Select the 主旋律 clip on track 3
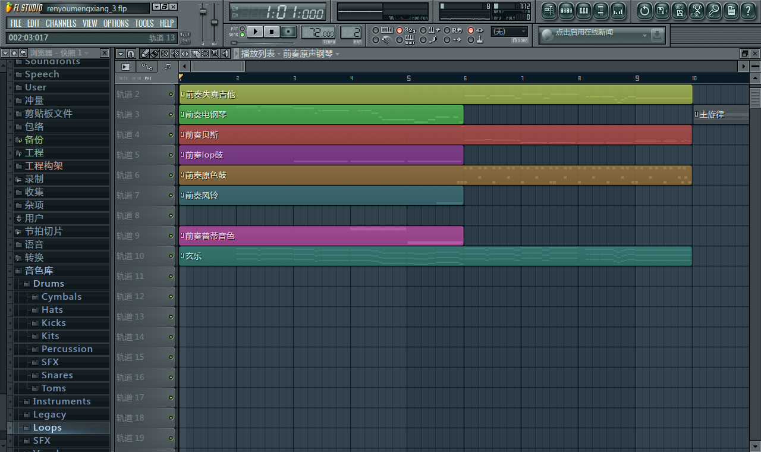Viewport: 761px width, 452px height. coord(721,115)
